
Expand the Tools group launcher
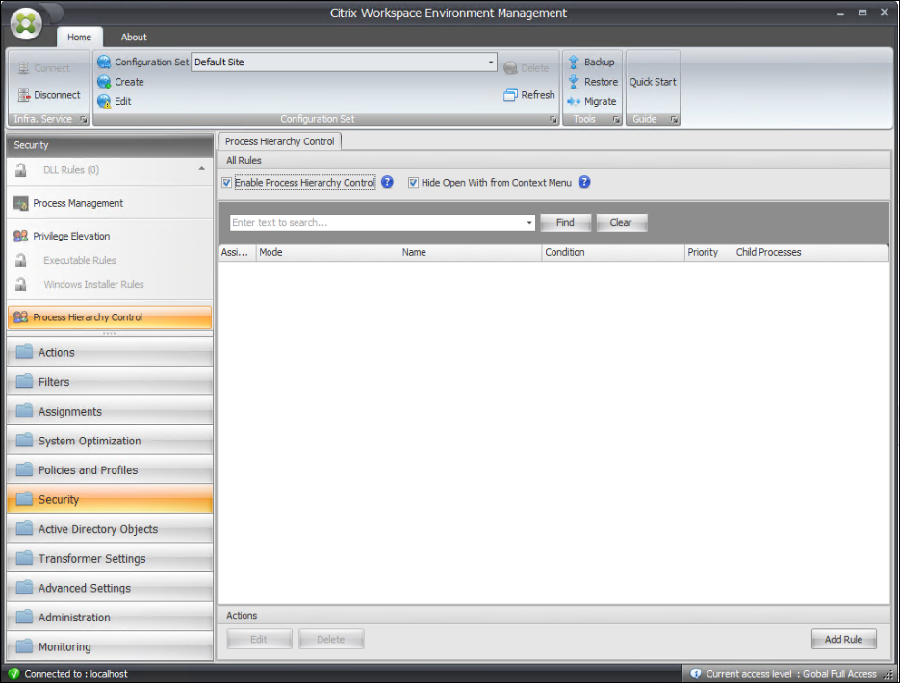click(616, 119)
